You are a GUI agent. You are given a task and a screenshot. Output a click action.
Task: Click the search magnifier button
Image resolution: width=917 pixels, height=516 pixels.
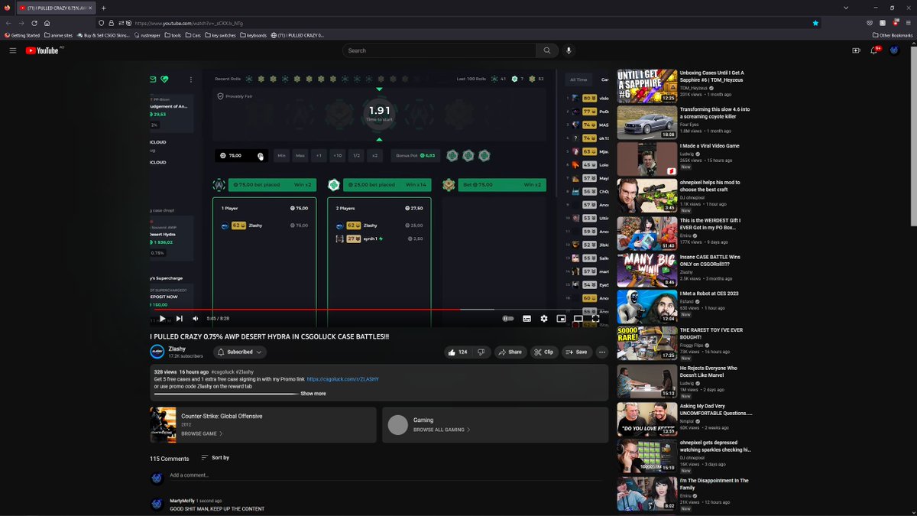coord(546,50)
